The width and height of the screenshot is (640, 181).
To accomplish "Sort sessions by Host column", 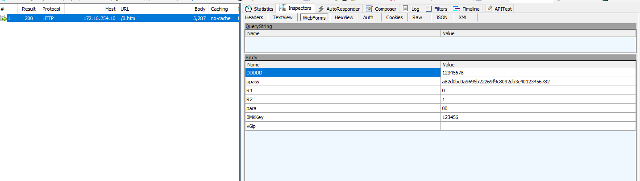I will (91, 9).
